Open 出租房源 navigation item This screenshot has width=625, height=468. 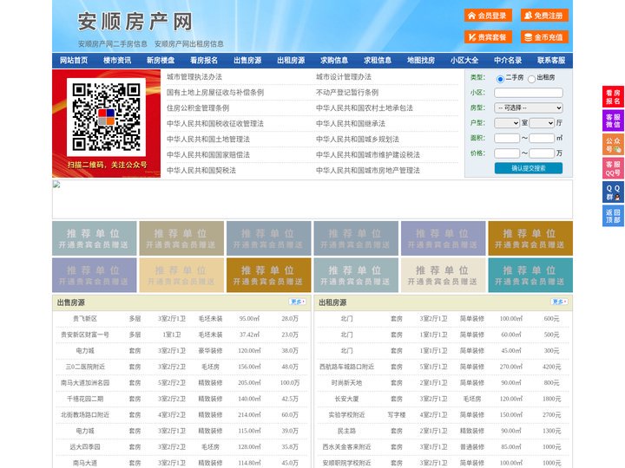[x=291, y=61]
